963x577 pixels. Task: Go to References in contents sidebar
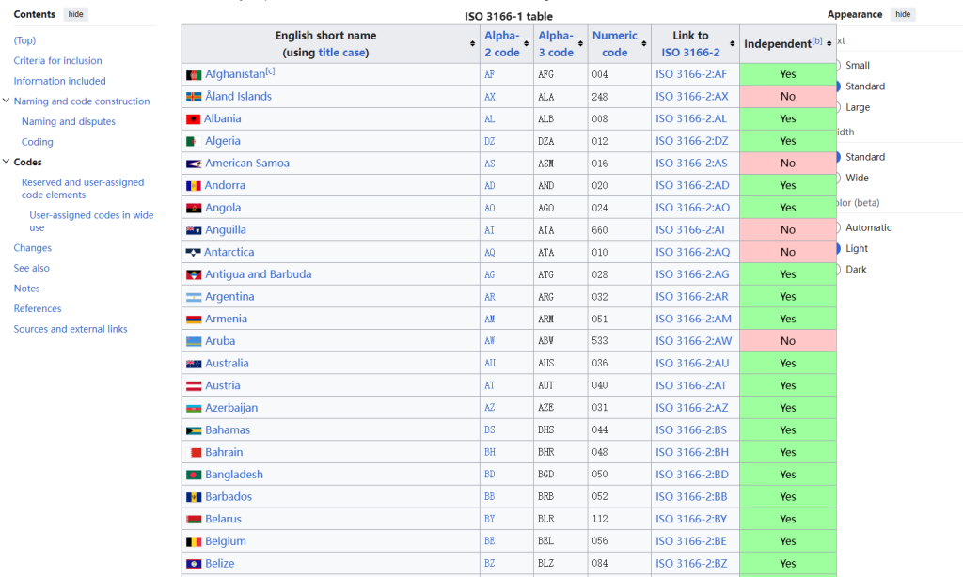click(x=38, y=309)
